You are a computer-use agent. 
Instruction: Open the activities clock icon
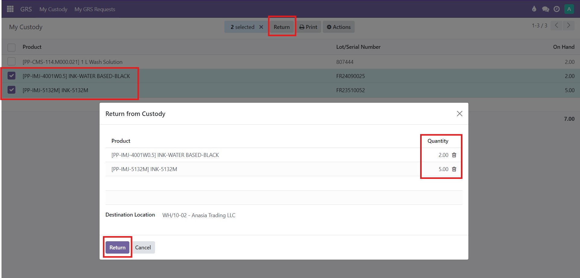point(557,9)
